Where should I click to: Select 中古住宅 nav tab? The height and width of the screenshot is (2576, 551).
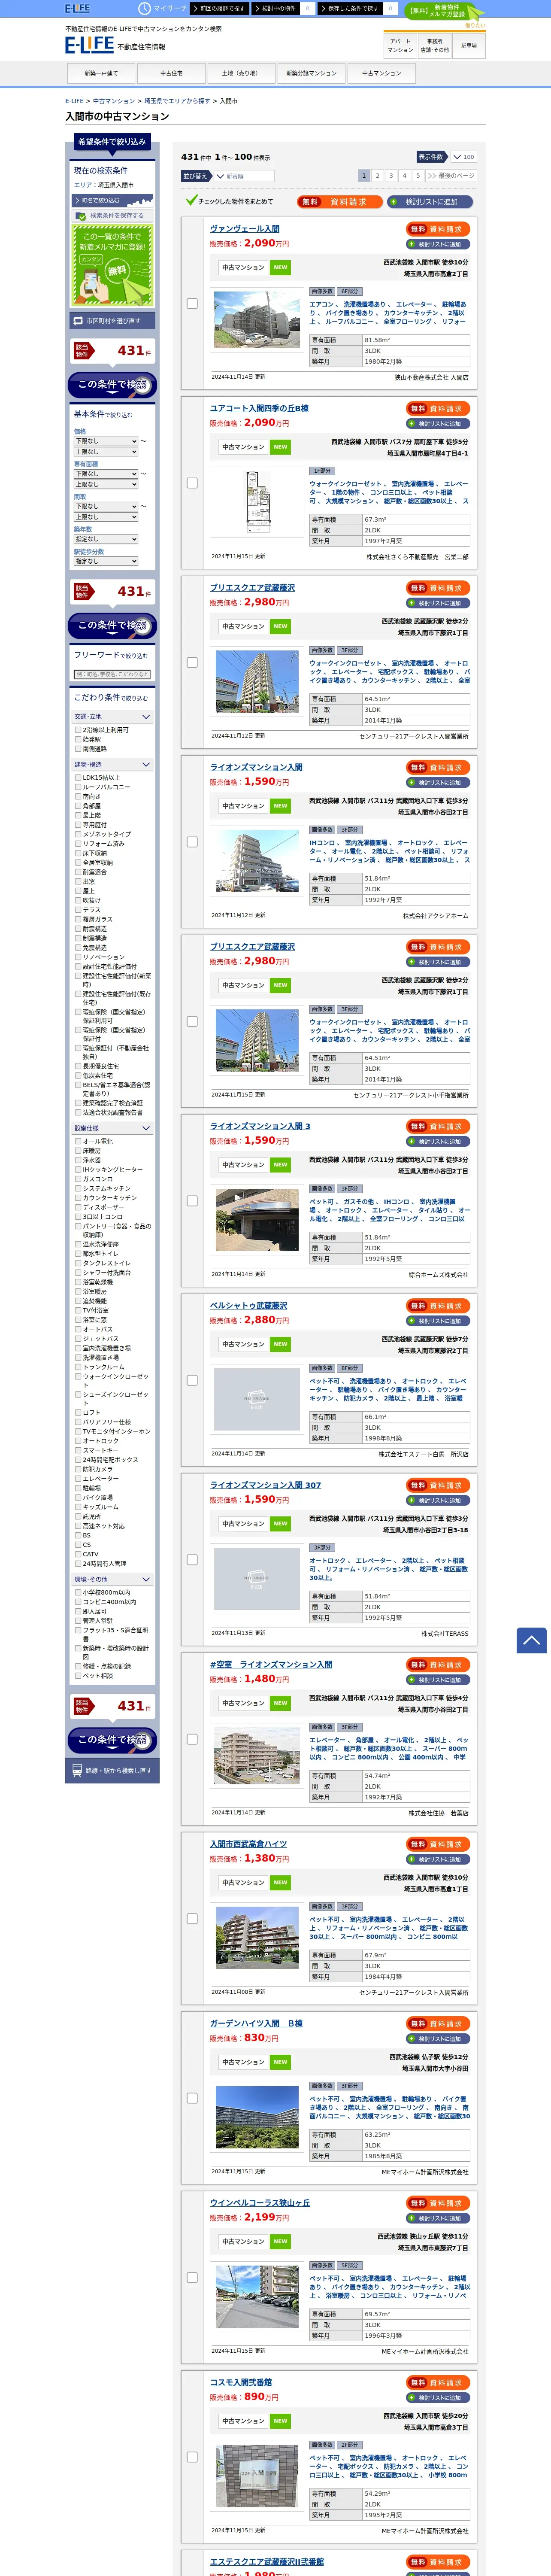[172, 73]
